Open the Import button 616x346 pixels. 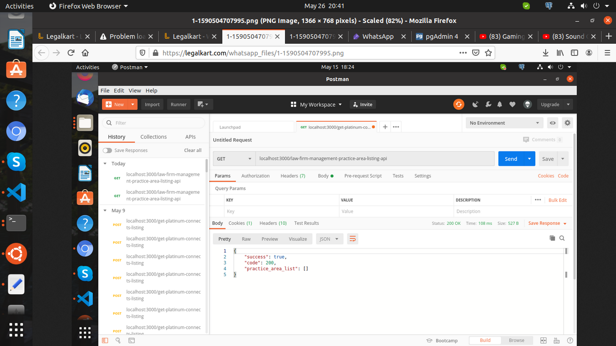click(x=152, y=105)
